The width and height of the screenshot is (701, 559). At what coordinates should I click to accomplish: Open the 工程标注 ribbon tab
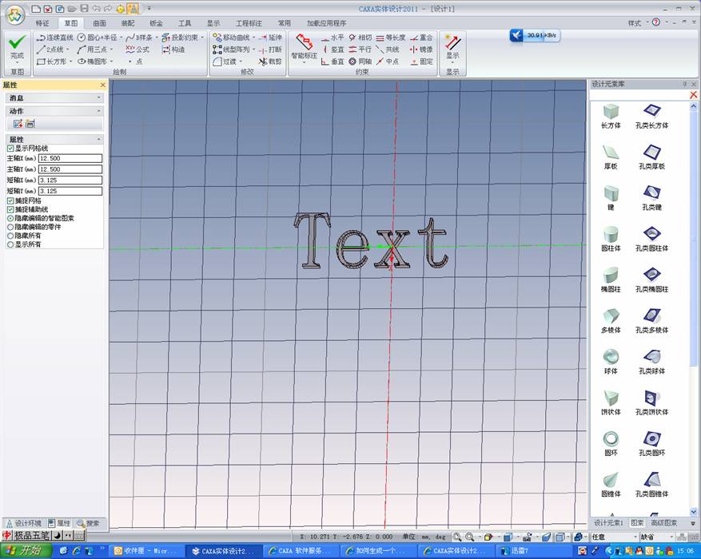coord(249,23)
